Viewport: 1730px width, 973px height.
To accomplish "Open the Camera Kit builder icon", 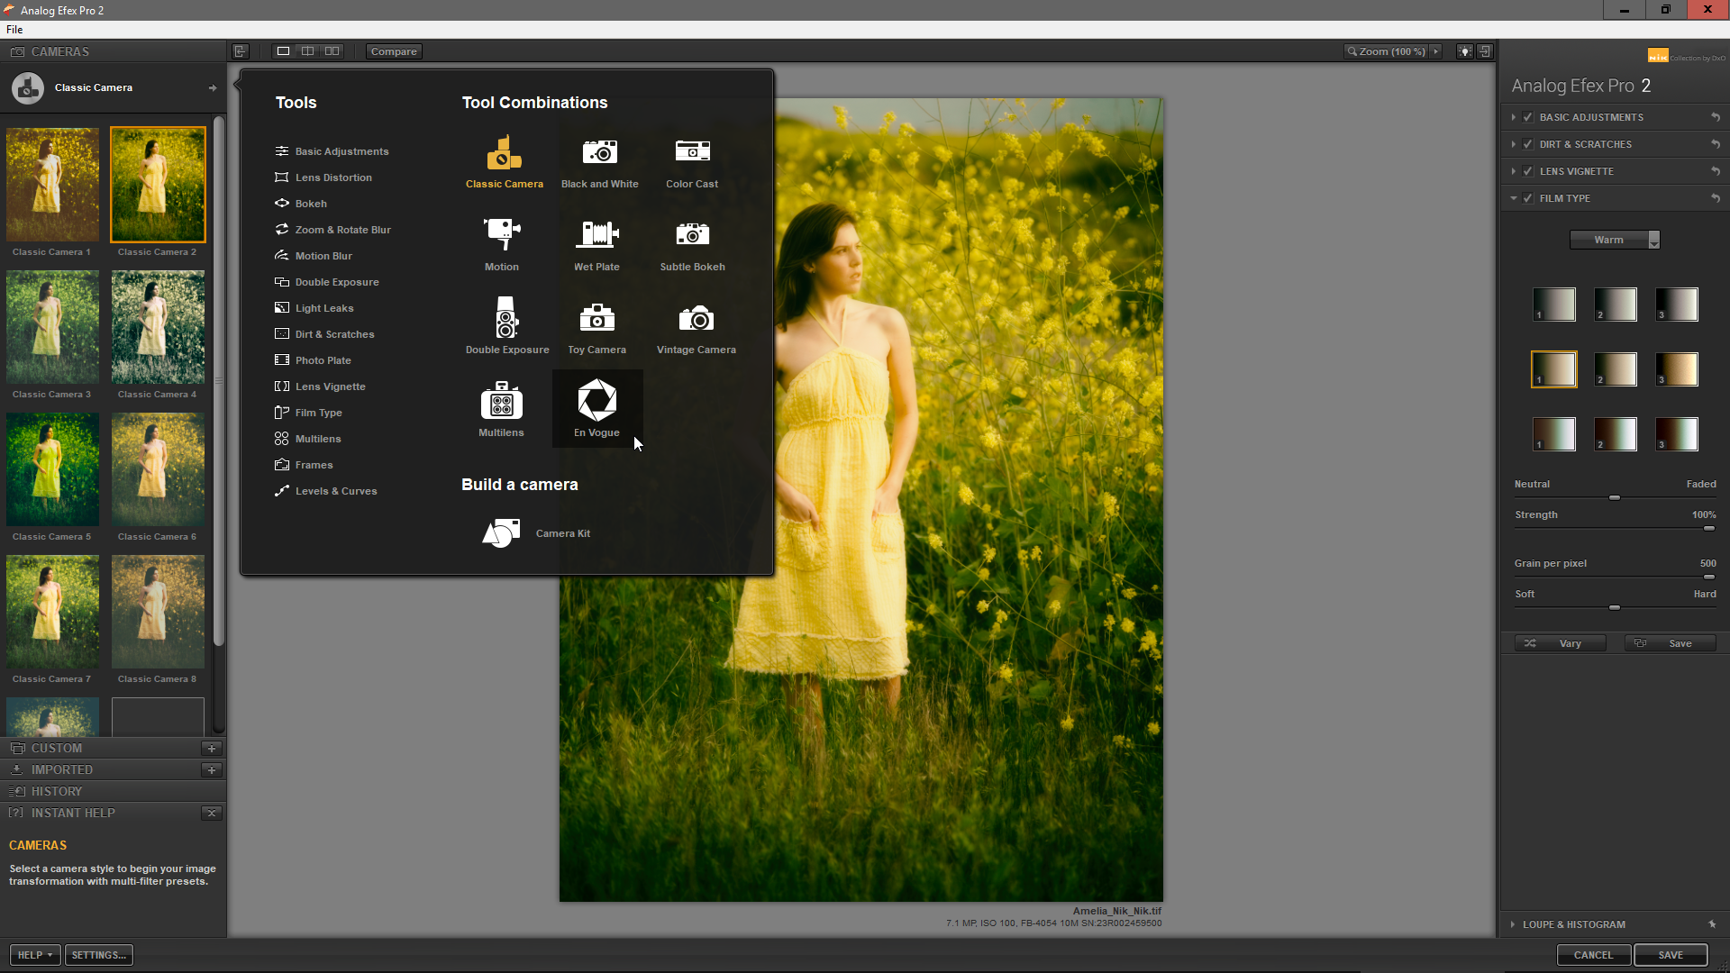I will tap(501, 533).
